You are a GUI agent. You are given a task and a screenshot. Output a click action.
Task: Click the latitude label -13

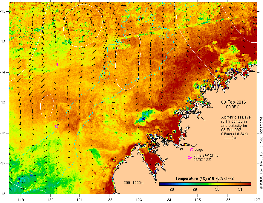3,42
